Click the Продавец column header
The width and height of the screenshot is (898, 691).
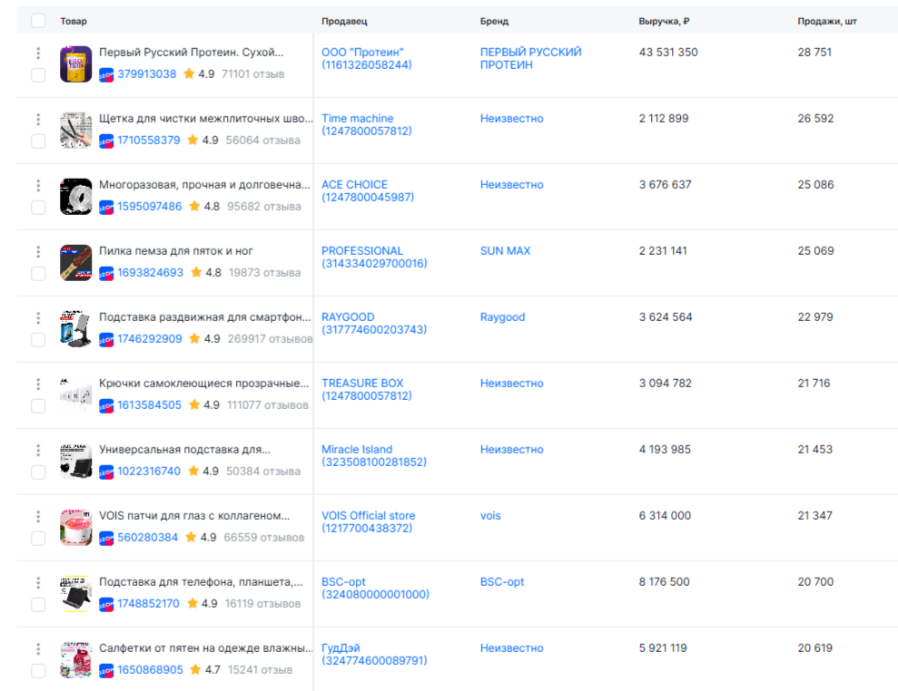pyautogui.click(x=344, y=21)
